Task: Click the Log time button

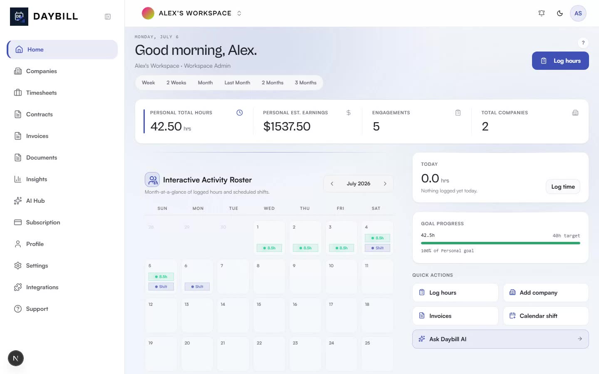Action: point(563,187)
